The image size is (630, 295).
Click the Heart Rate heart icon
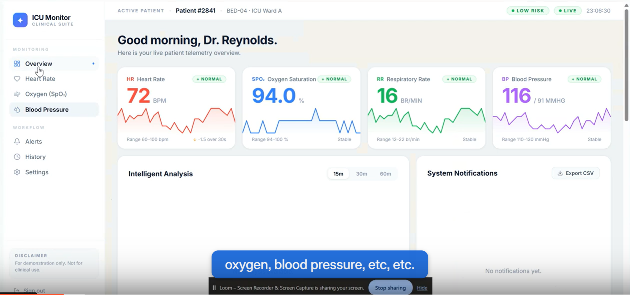click(17, 79)
